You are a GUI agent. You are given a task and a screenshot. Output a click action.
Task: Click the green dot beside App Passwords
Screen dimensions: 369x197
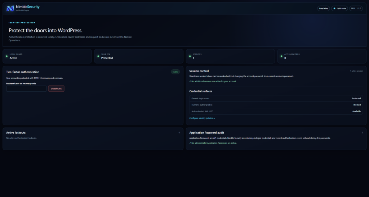281,56
